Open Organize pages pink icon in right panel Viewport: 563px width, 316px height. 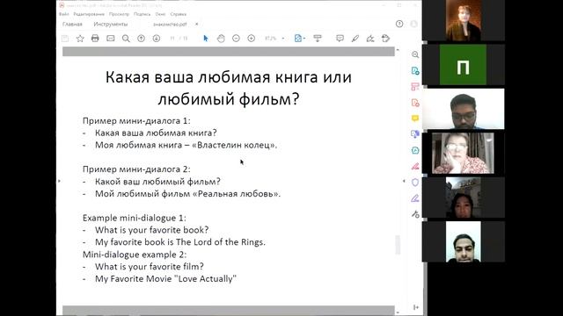pos(415,86)
